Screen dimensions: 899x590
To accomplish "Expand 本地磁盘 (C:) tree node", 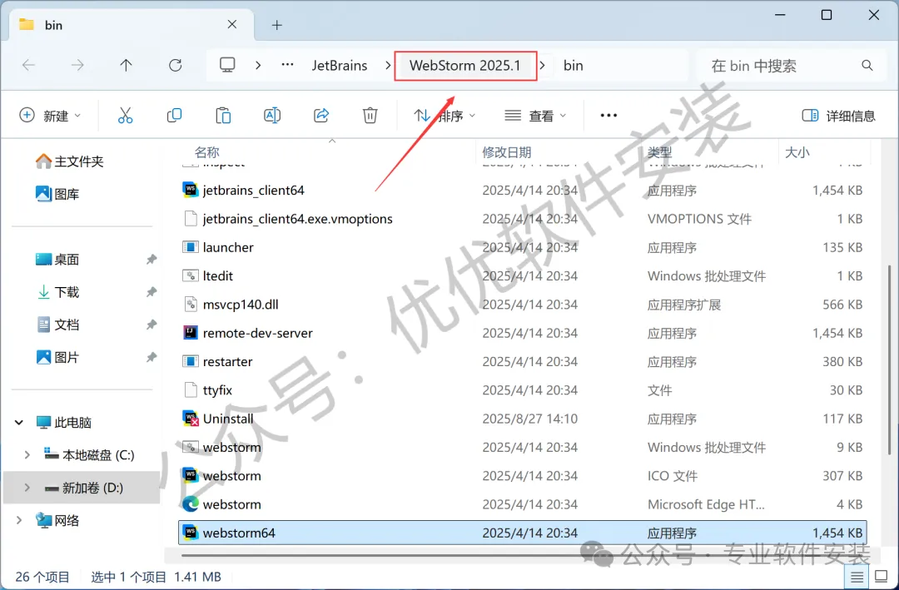I will click(27, 454).
